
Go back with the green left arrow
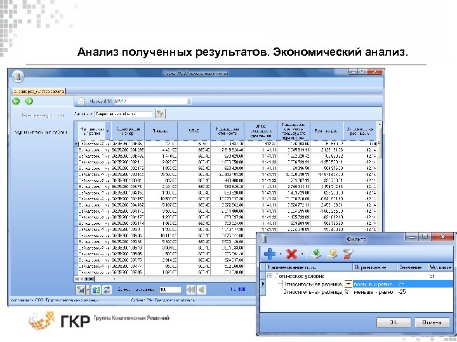(x=17, y=101)
